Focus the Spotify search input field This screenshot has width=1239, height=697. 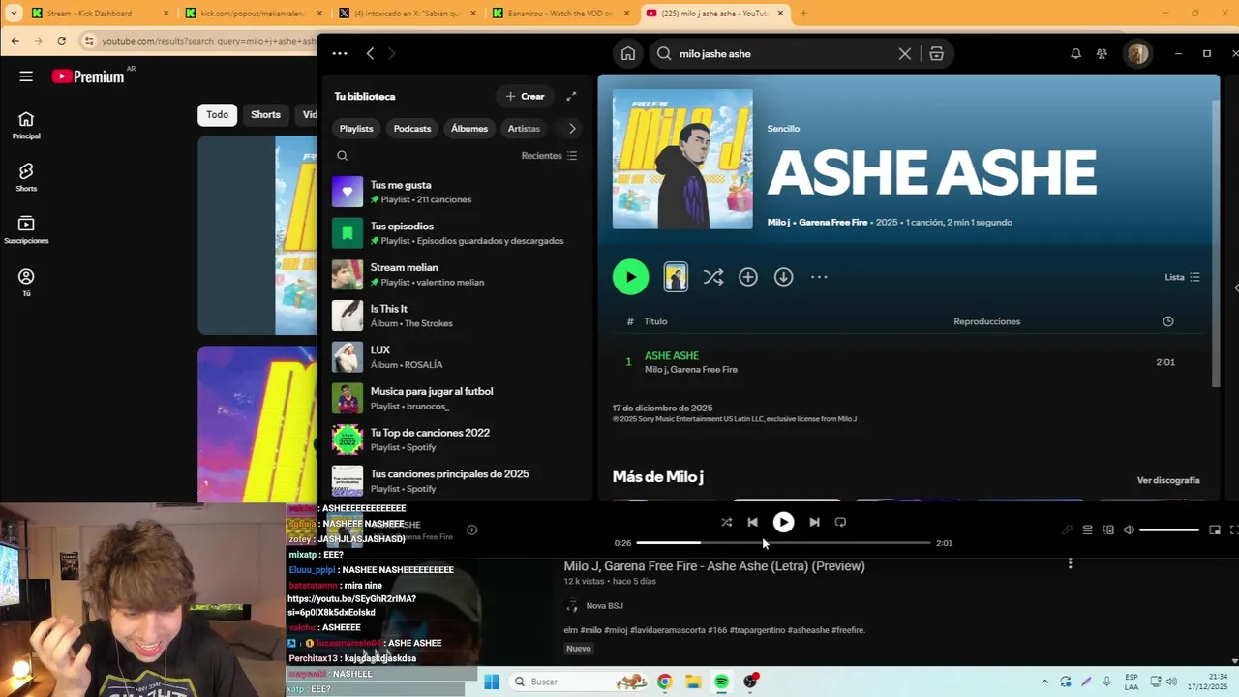(x=784, y=54)
